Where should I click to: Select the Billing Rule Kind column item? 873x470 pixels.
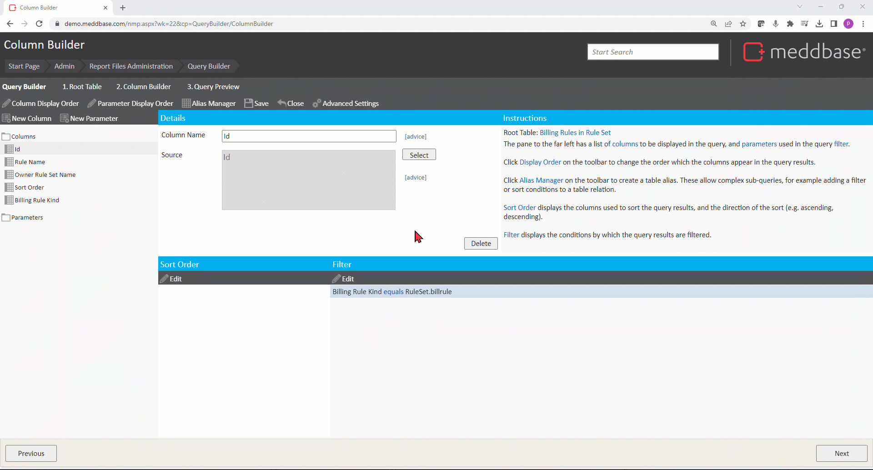click(x=37, y=200)
